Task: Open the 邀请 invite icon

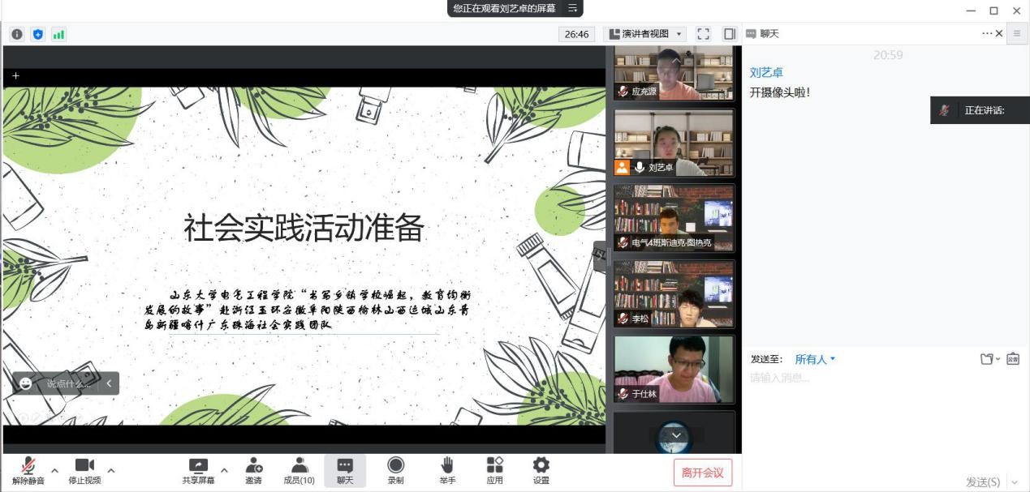Action: pos(253,470)
